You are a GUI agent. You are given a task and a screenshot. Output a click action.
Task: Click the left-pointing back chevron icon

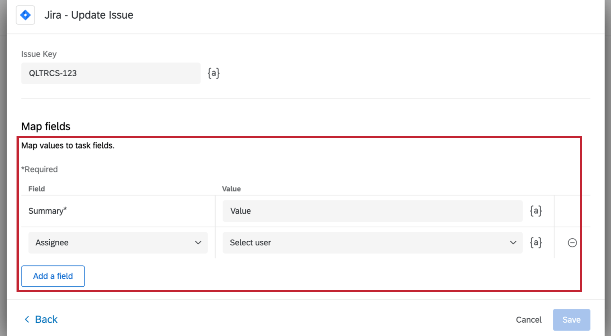click(27, 319)
